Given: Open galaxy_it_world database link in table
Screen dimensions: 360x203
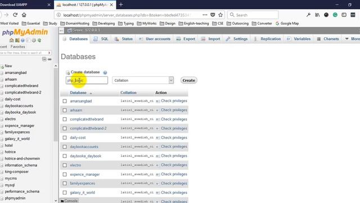Looking at the screenshot, I should coord(83,193).
